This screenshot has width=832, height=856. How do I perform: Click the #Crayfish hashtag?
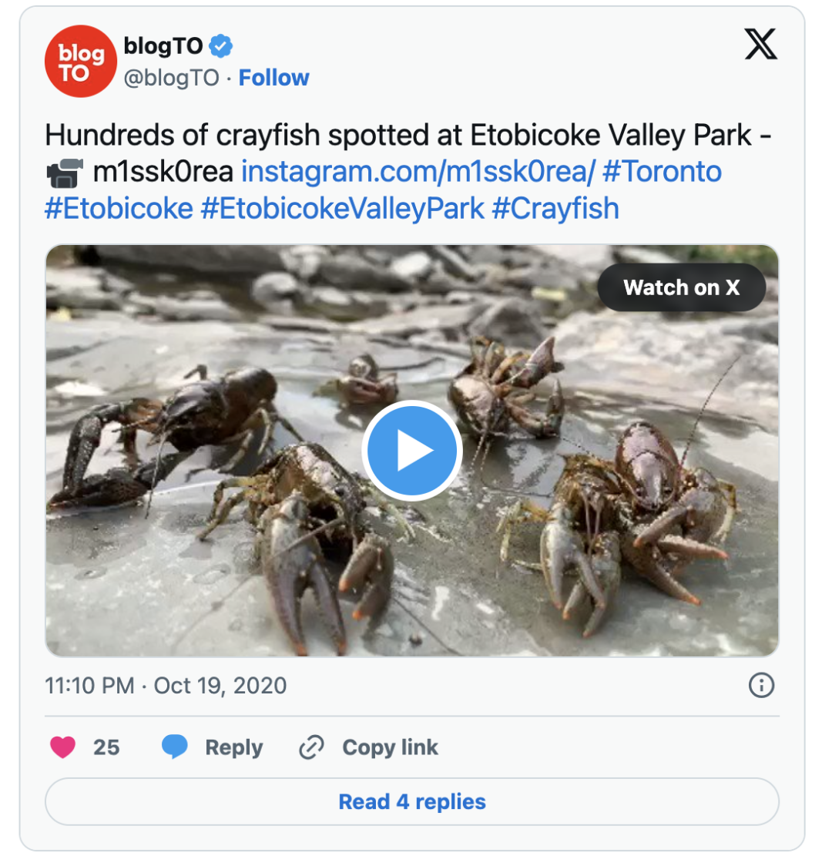555,209
